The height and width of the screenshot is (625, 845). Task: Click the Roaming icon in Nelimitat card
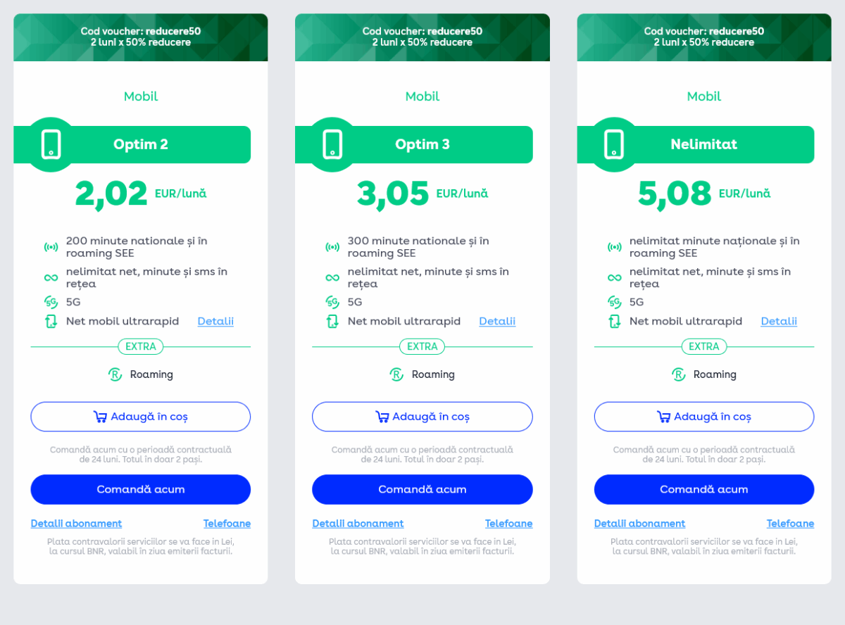(x=679, y=374)
